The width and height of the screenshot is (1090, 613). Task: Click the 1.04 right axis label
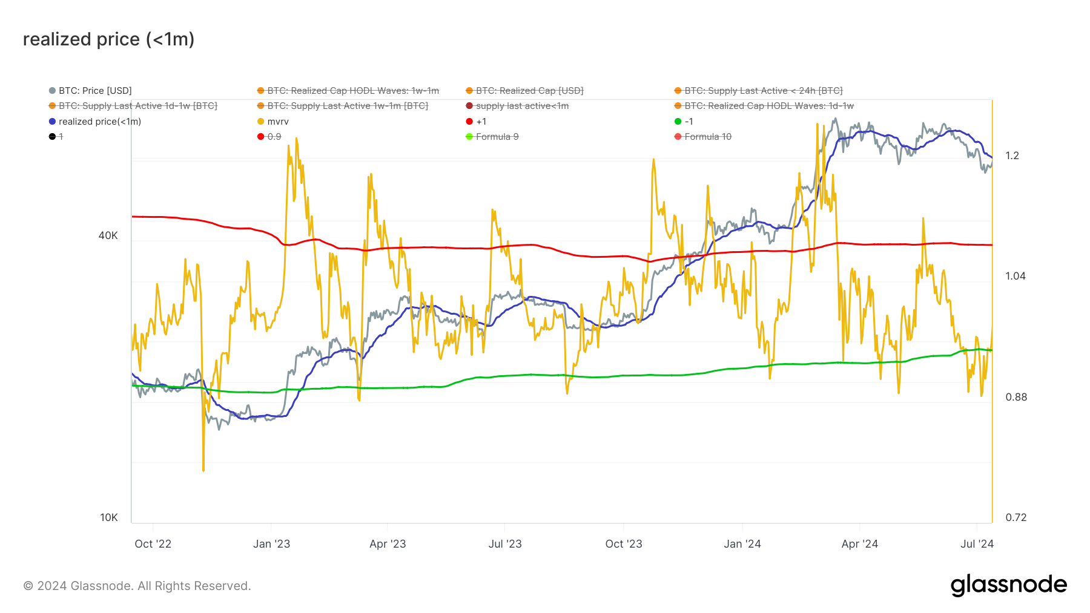1016,276
